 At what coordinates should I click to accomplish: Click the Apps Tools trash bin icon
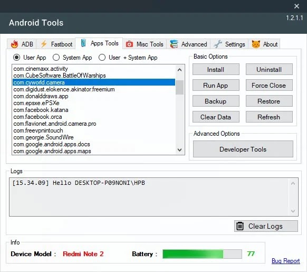(x=83, y=43)
